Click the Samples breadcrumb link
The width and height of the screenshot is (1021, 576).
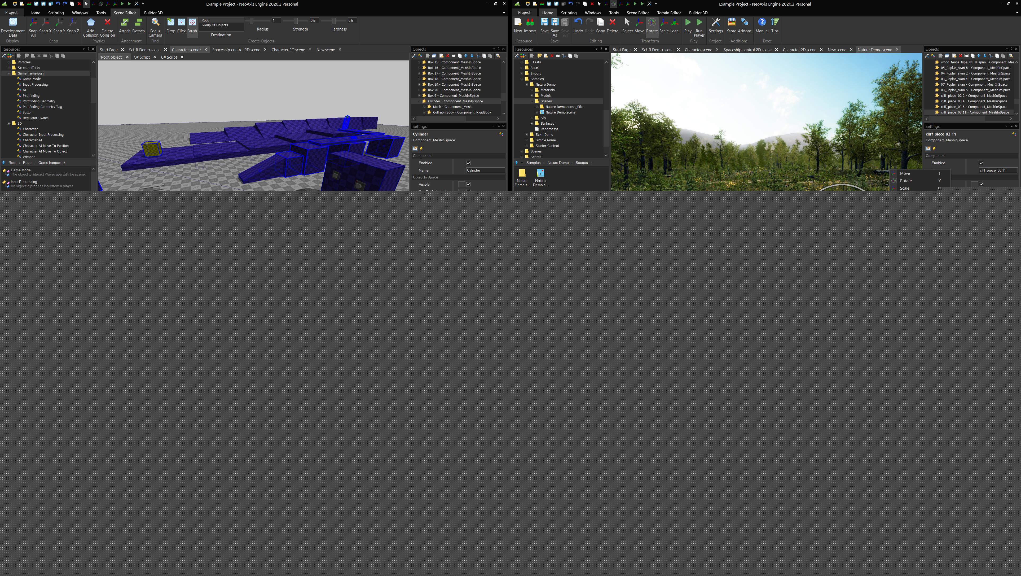(533, 163)
